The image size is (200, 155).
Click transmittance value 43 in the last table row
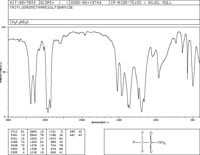coord(80,135)
